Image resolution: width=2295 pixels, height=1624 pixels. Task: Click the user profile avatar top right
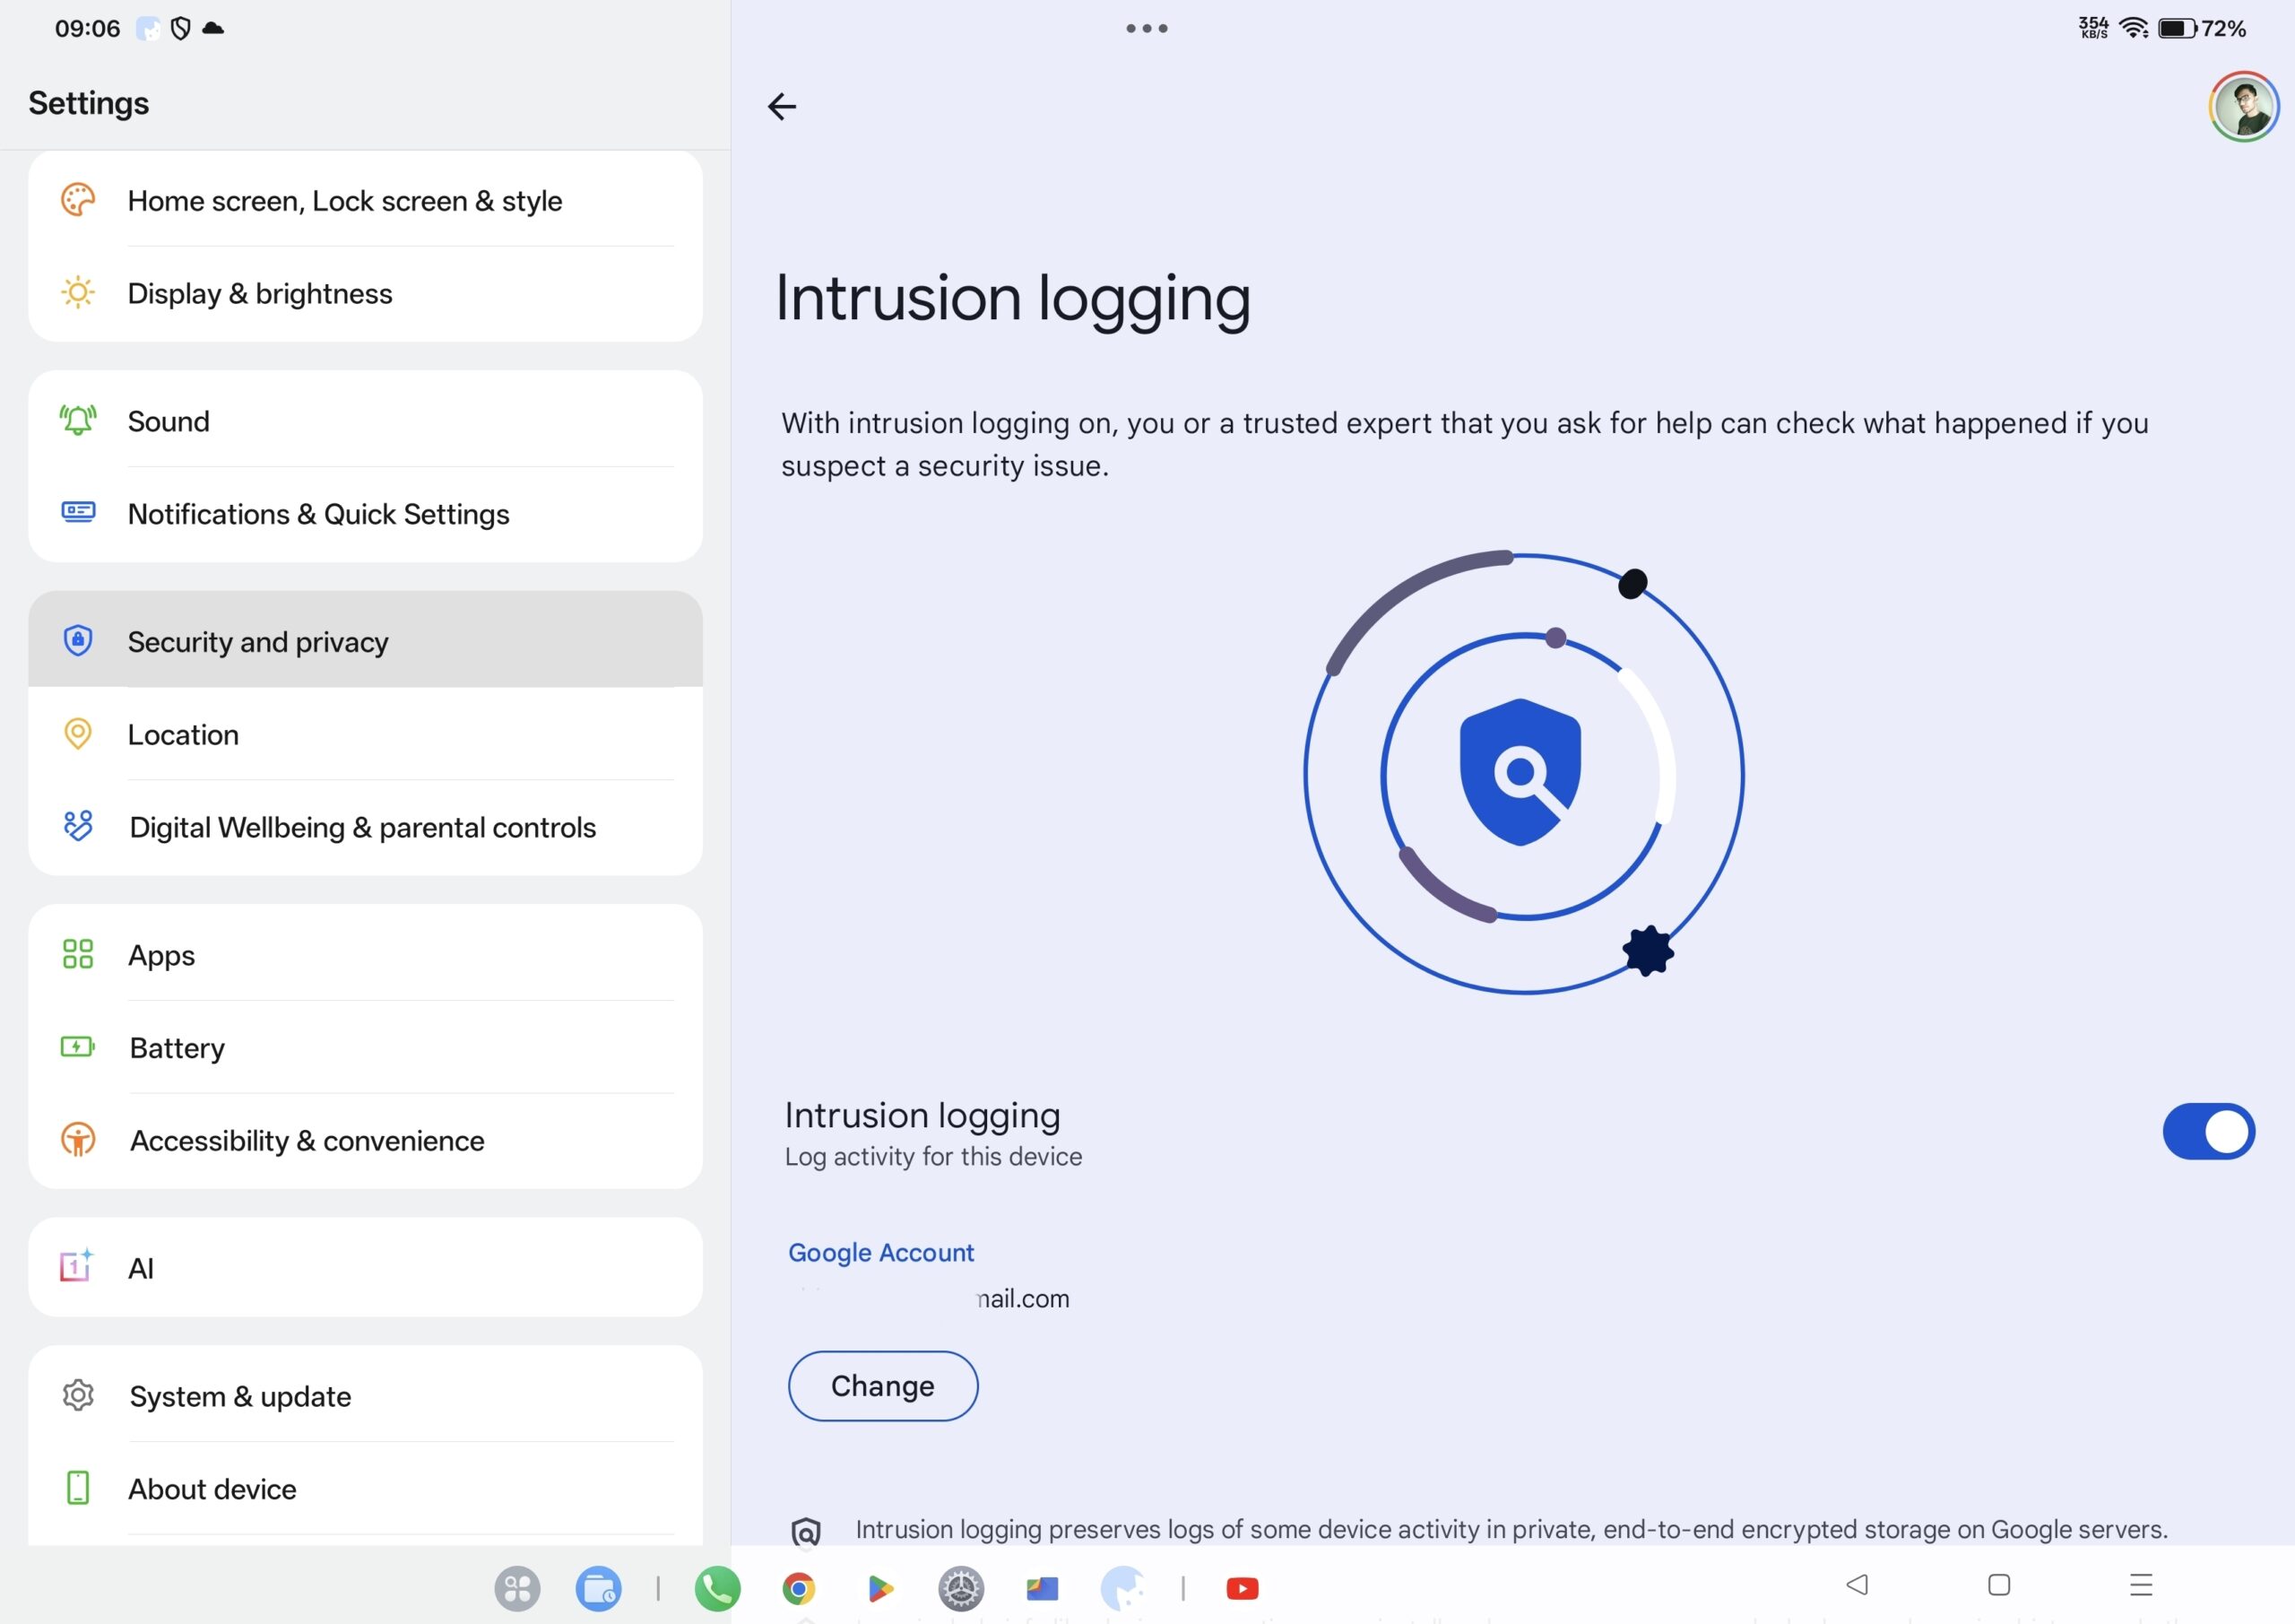(2242, 106)
